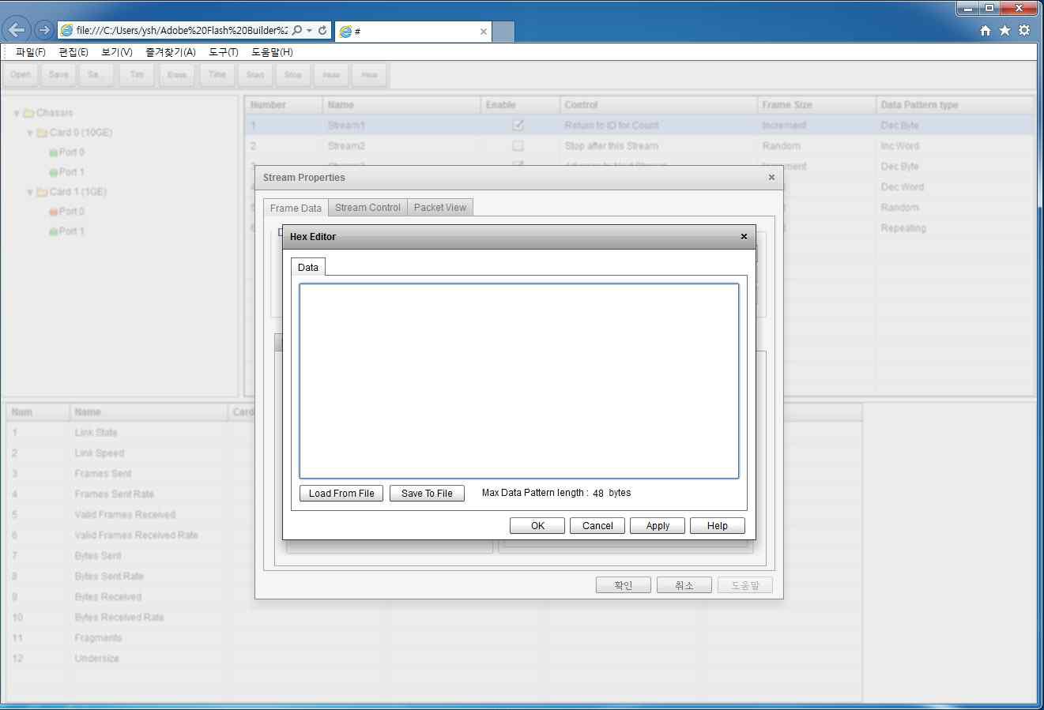Click Help in the Hex Editor

pyautogui.click(x=718, y=525)
